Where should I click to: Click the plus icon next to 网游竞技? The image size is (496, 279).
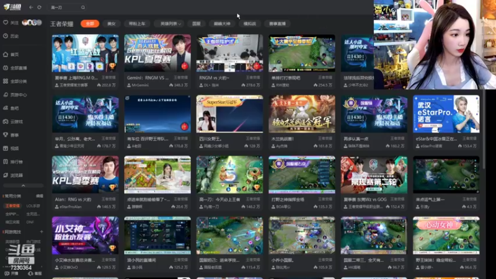[x=42, y=232]
